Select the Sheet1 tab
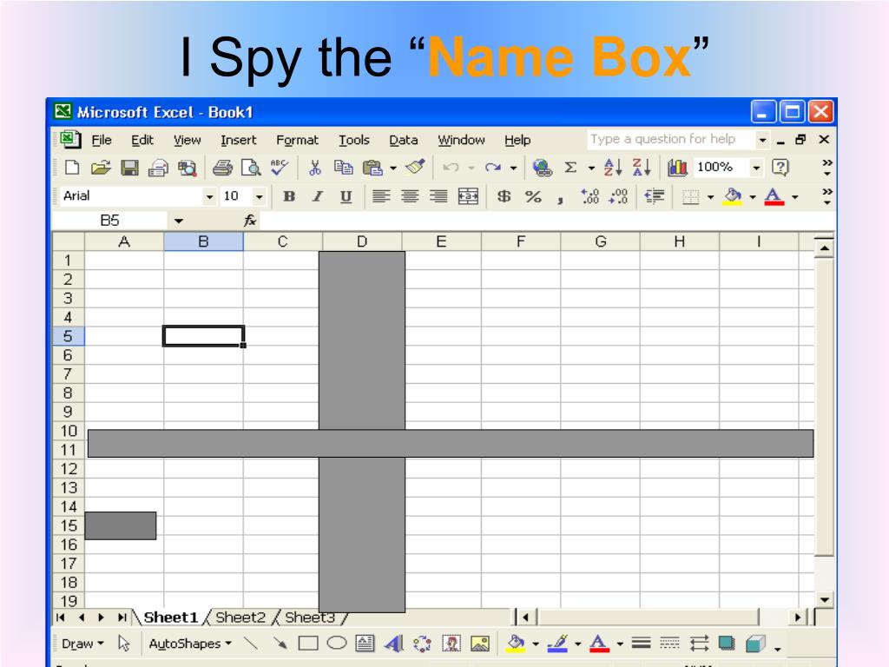The width and height of the screenshot is (889, 667). pyautogui.click(x=170, y=617)
